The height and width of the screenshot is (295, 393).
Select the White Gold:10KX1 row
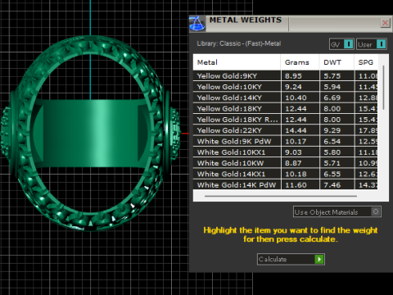click(286, 152)
